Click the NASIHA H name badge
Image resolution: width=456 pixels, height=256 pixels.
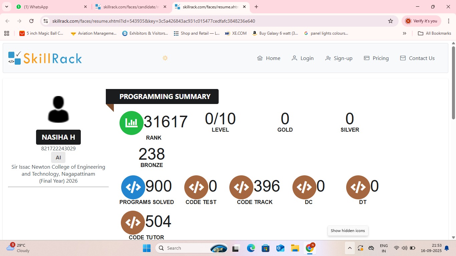click(58, 137)
